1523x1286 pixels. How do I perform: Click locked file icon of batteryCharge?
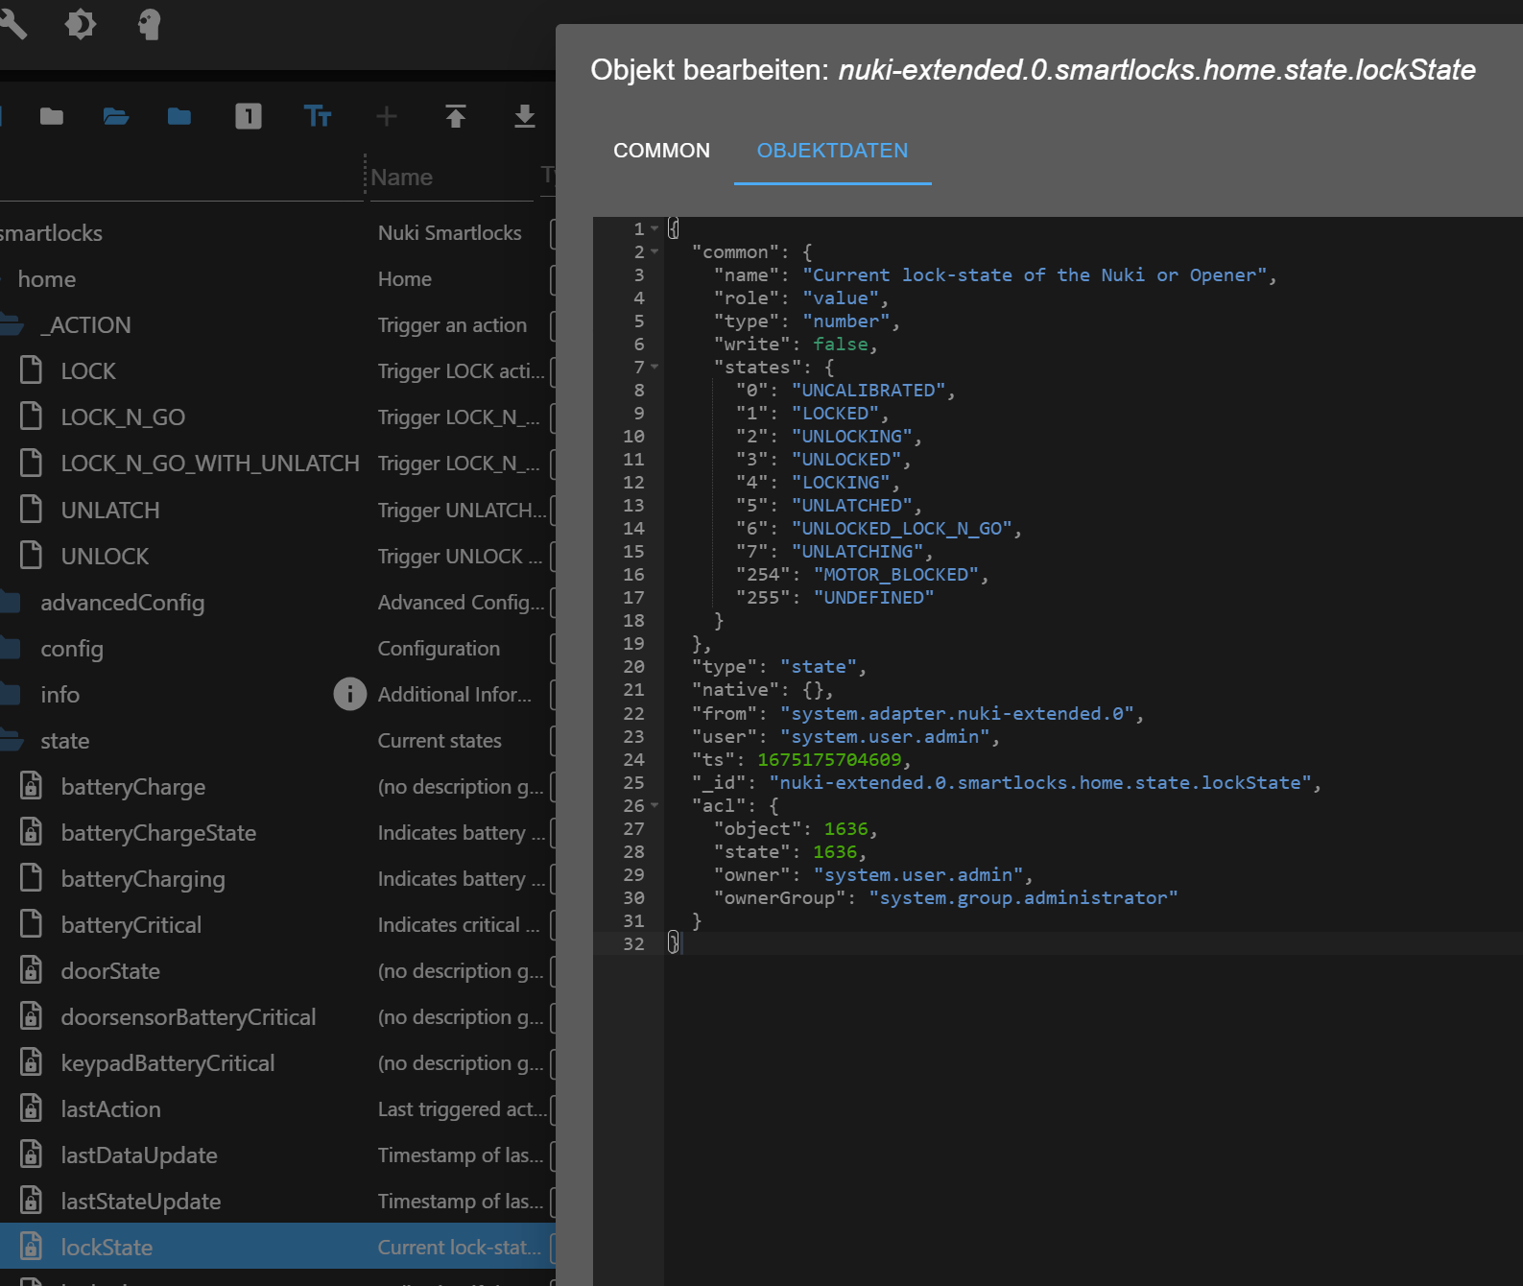click(x=31, y=786)
